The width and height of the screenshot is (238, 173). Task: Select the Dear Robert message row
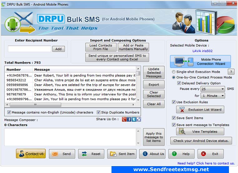[x=71, y=75]
